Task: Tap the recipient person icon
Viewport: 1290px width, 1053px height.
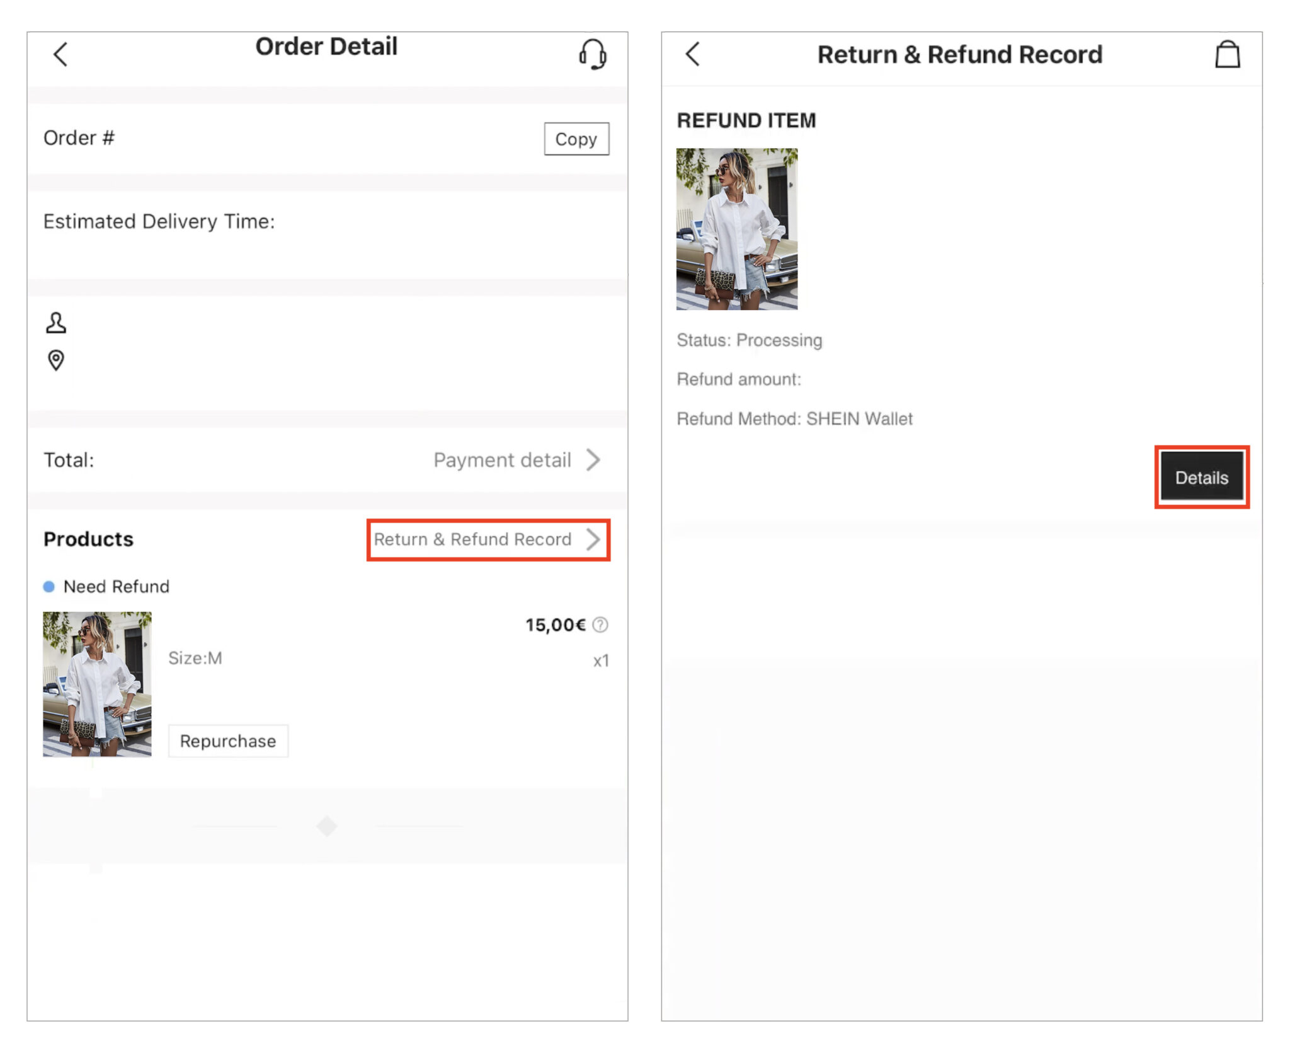Action: (x=56, y=323)
